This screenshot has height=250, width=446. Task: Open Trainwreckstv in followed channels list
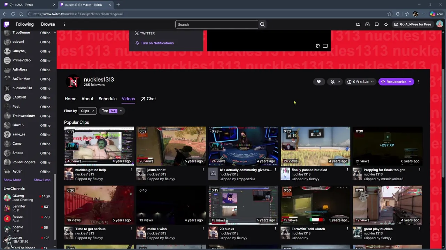click(28, 116)
